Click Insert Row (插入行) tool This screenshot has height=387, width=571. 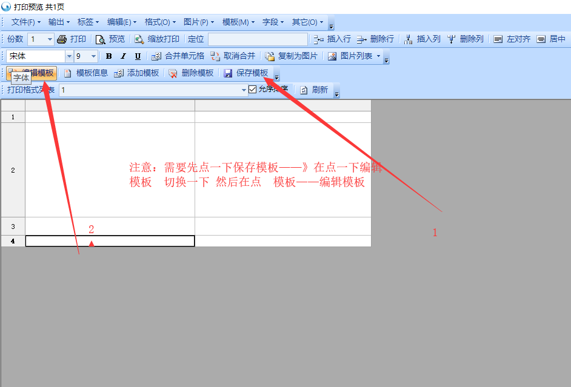pos(319,39)
